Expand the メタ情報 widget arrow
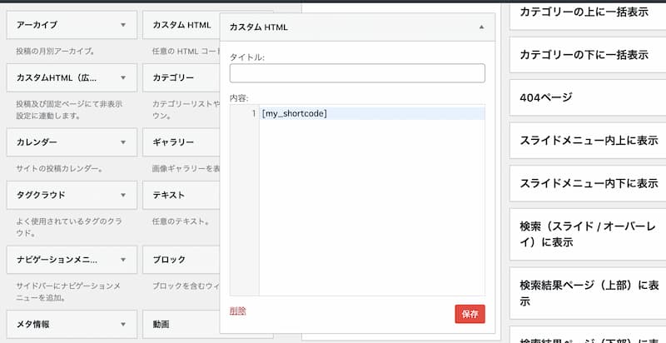Viewport: 666px width, 343px height. pos(123,325)
